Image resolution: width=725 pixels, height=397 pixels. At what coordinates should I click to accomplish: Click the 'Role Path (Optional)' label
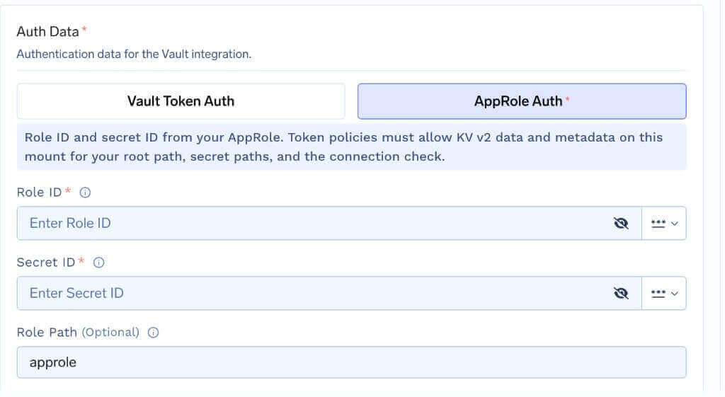78,333
